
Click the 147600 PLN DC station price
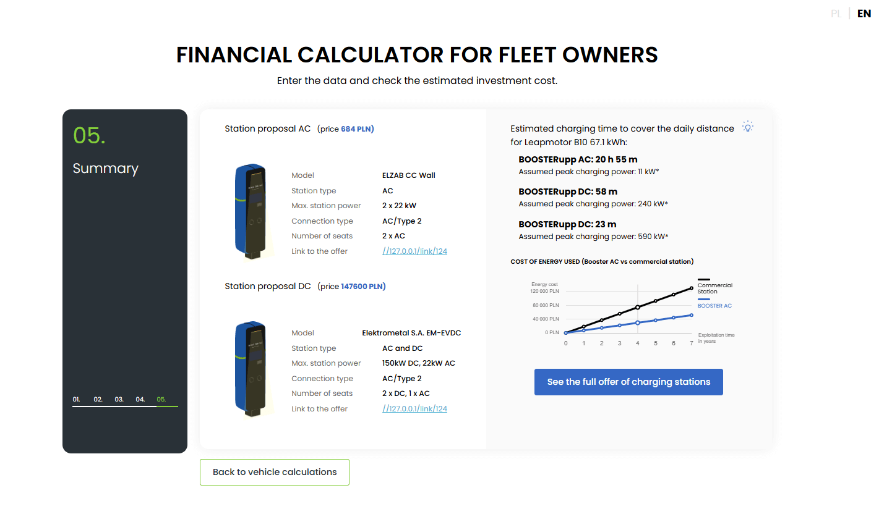point(362,287)
